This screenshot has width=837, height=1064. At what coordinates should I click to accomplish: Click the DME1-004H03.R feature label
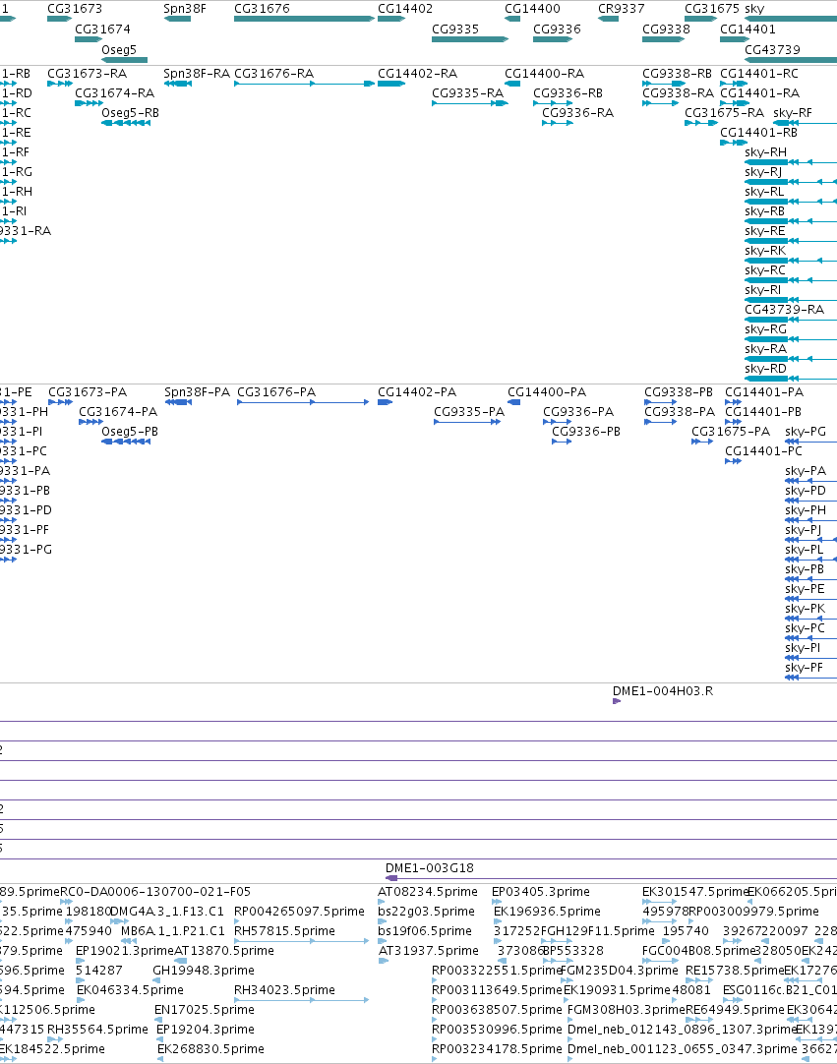[663, 691]
